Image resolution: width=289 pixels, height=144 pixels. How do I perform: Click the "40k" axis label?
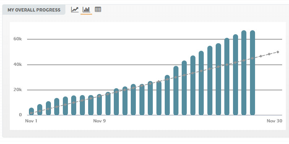point(18,65)
